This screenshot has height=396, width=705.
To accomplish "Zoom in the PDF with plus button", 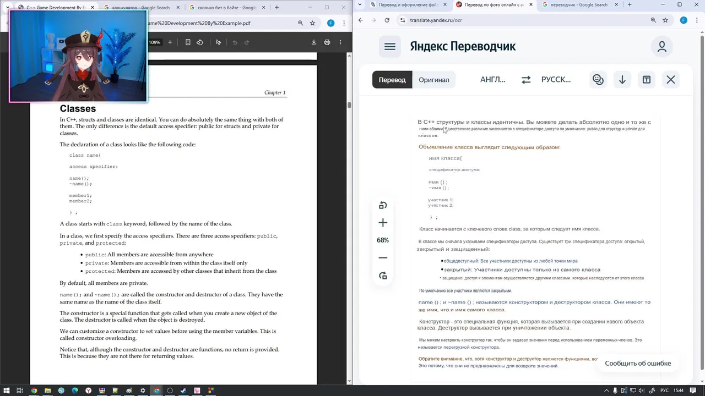I will pos(170,42).
